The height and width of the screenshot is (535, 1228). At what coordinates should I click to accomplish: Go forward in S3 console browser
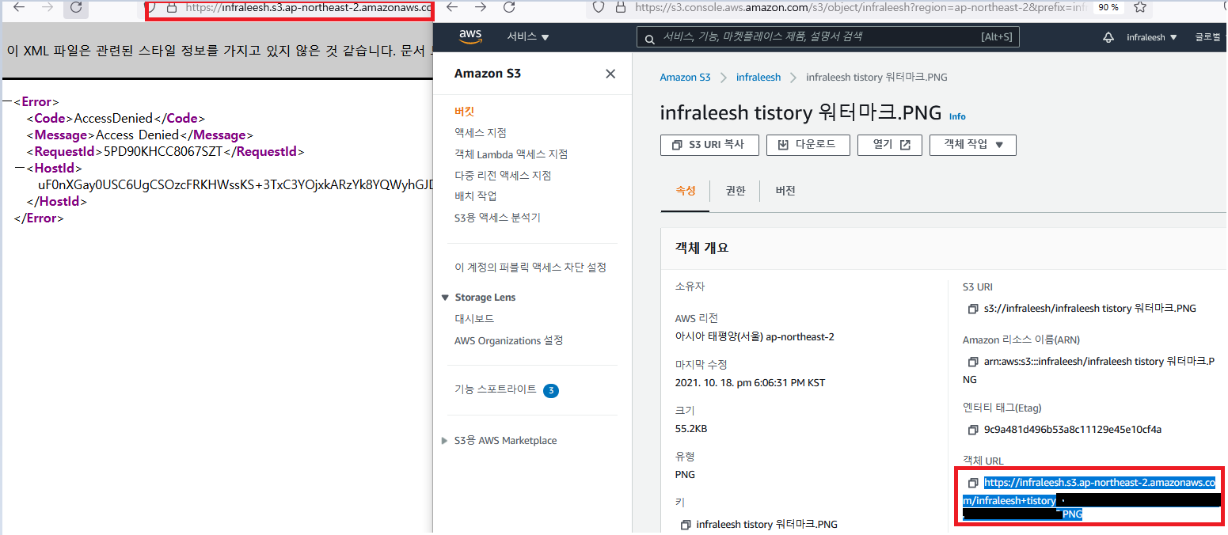point(481,7)
